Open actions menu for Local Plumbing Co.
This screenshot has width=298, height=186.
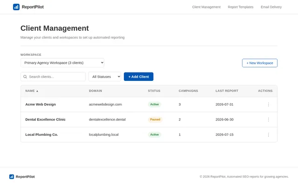tap(268, 134)
